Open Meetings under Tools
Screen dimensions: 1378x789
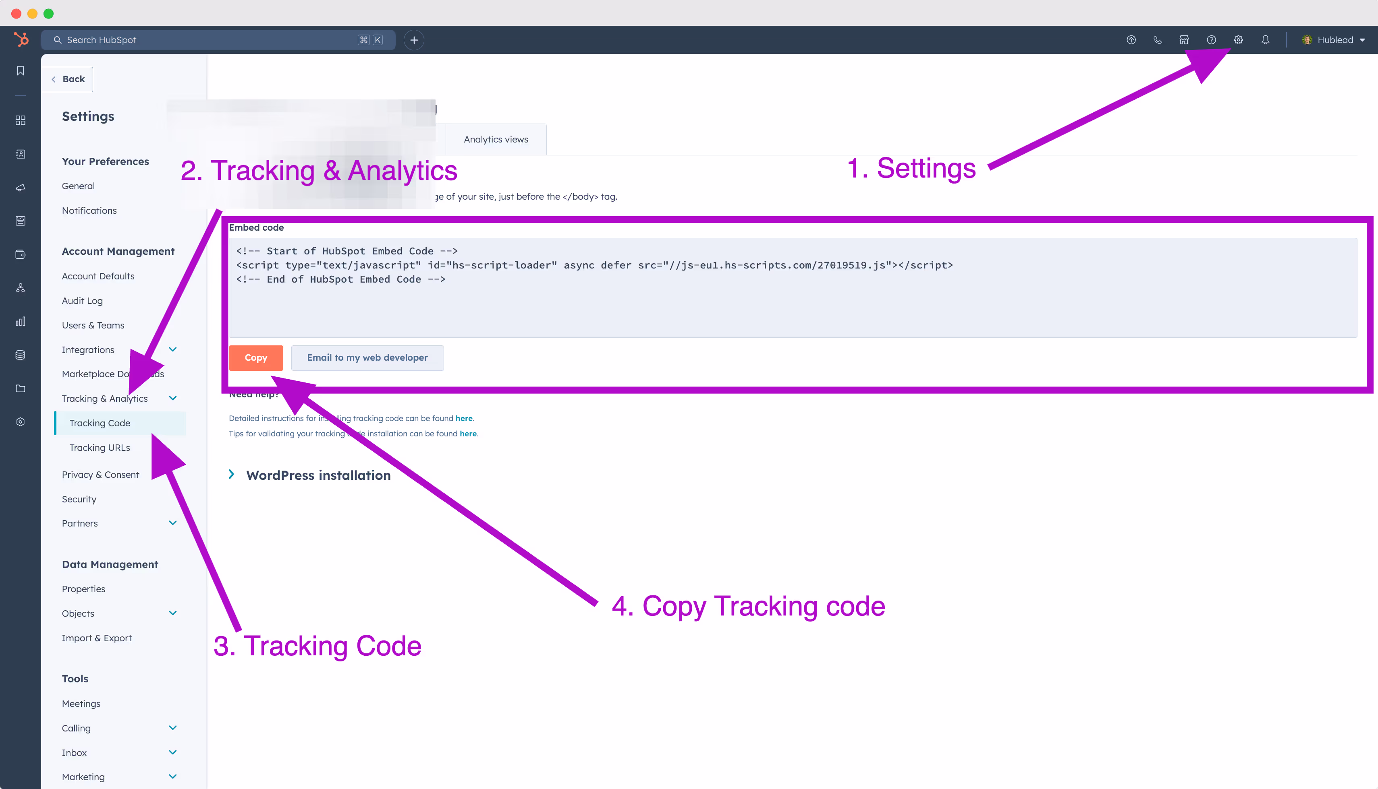coord(81,703)
